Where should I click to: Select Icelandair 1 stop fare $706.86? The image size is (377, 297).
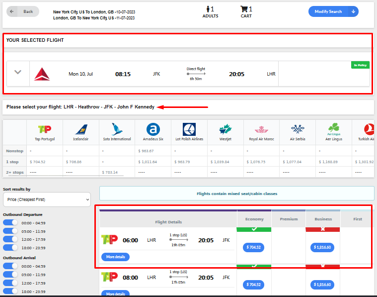pos(74,162)
